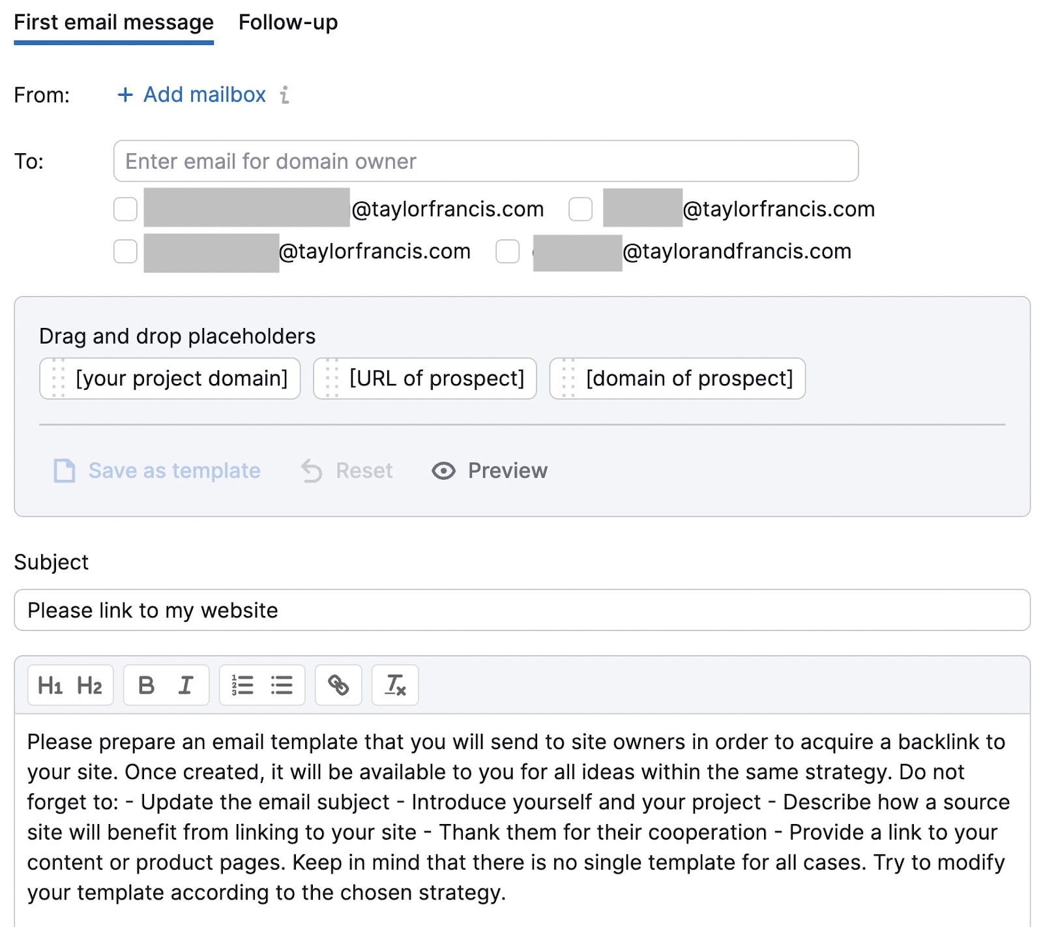
Task: Check the taylorandfrancis.com email checkbox
Action: [x=508, y=251]
